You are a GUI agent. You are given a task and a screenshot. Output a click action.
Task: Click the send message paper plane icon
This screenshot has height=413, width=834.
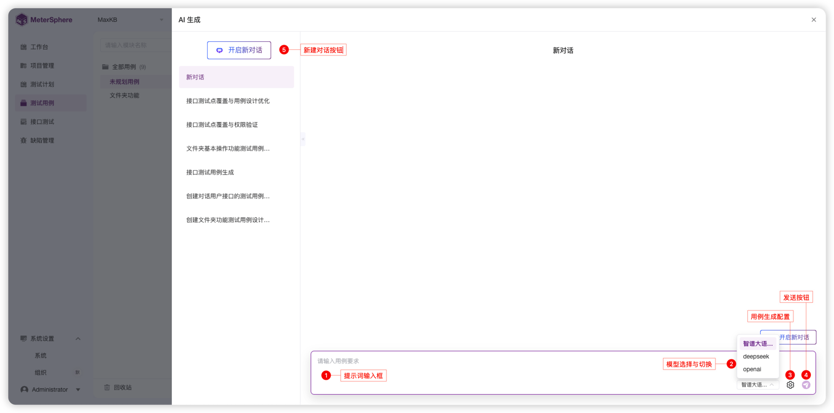[x=806, y=385]
